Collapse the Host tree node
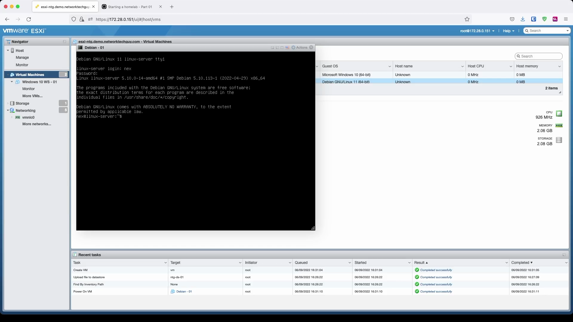573x322 pixels. tap(8, 50)
